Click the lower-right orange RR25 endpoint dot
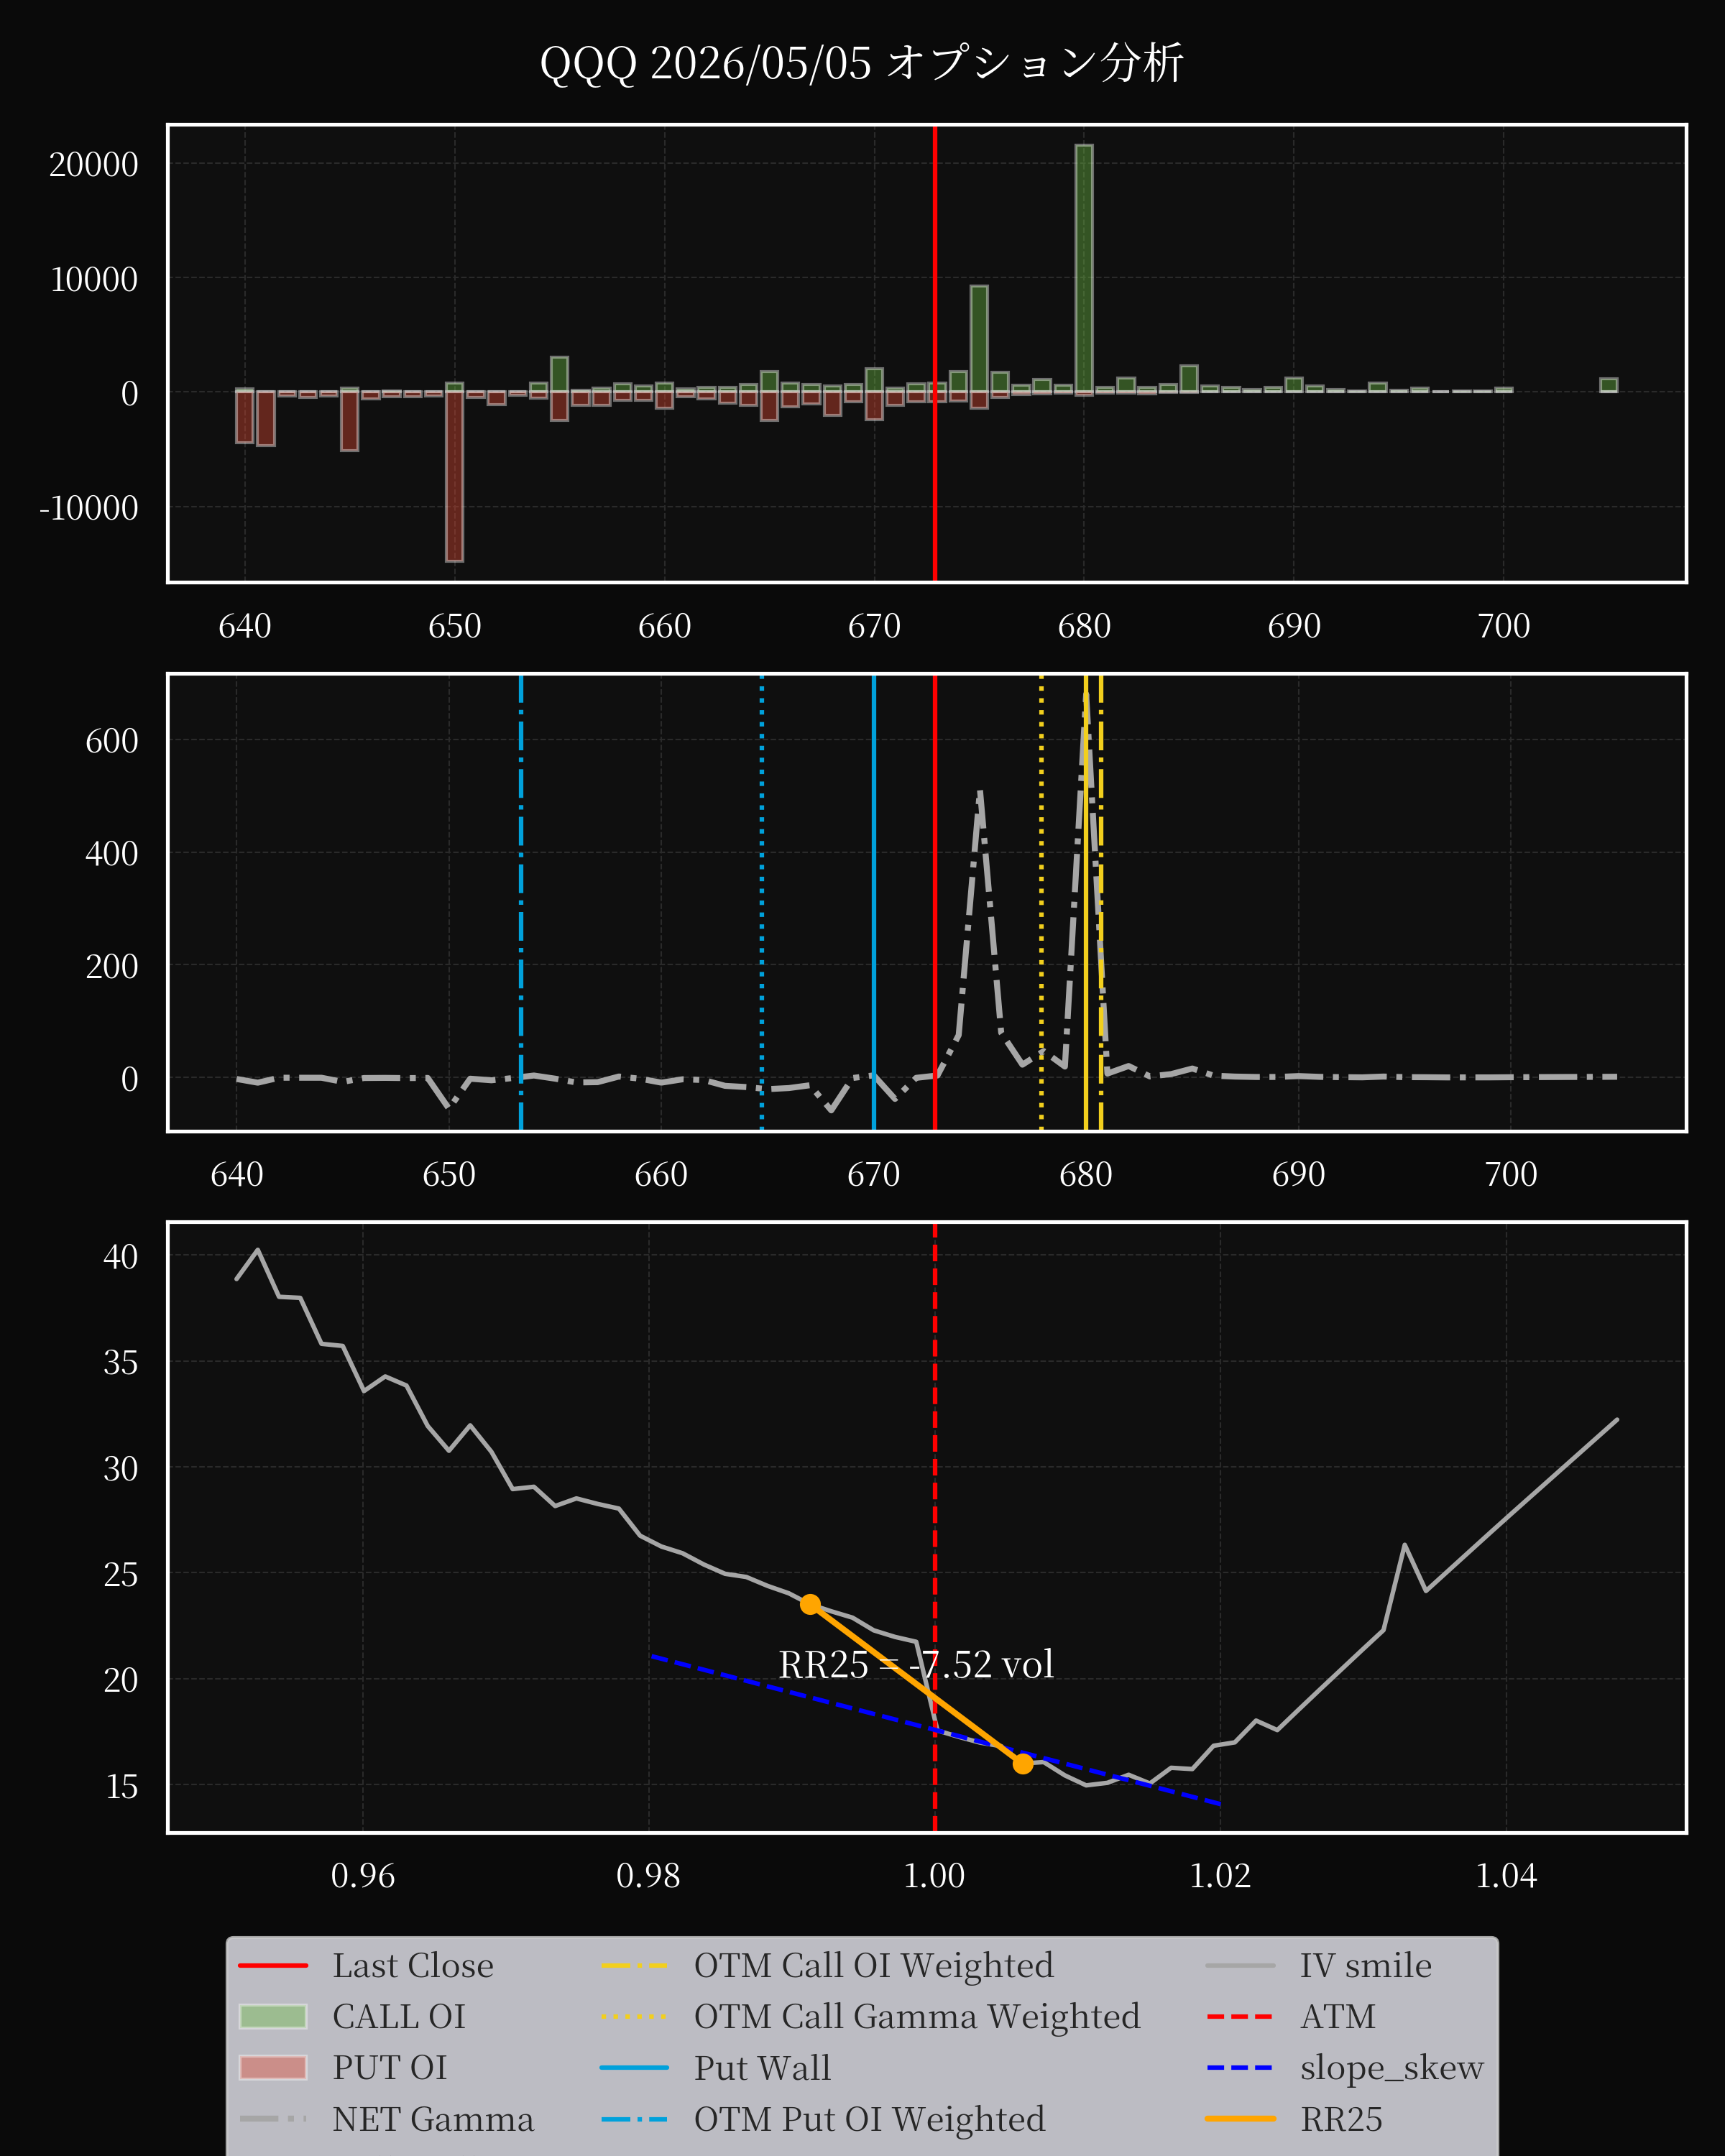The height and width of the screenshot is (2156, 1725). (1022, 1763)
